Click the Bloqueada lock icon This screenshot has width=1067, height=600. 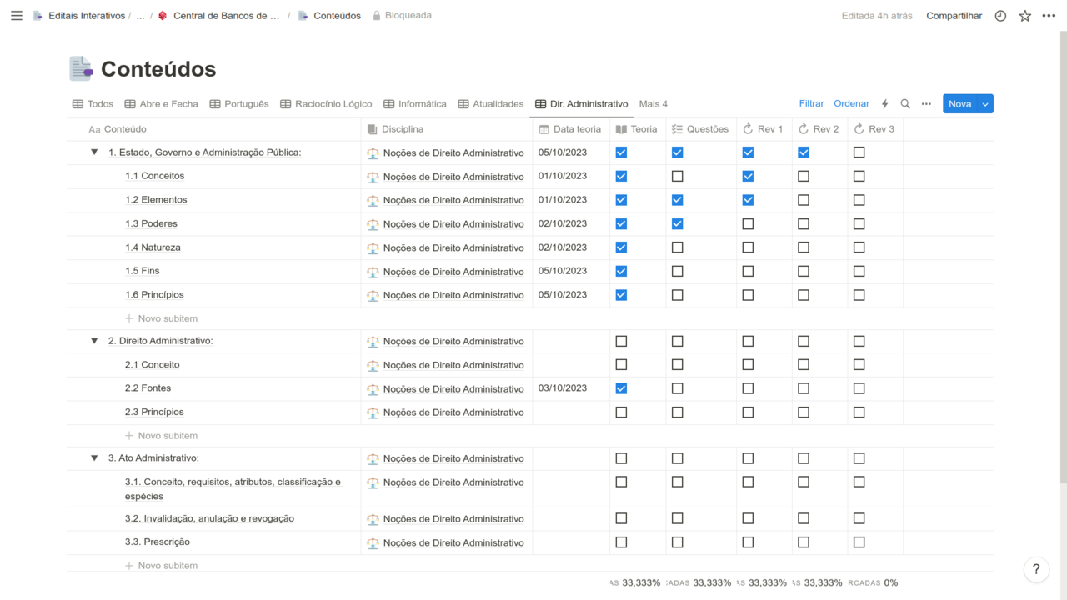[x=377, y=16]
